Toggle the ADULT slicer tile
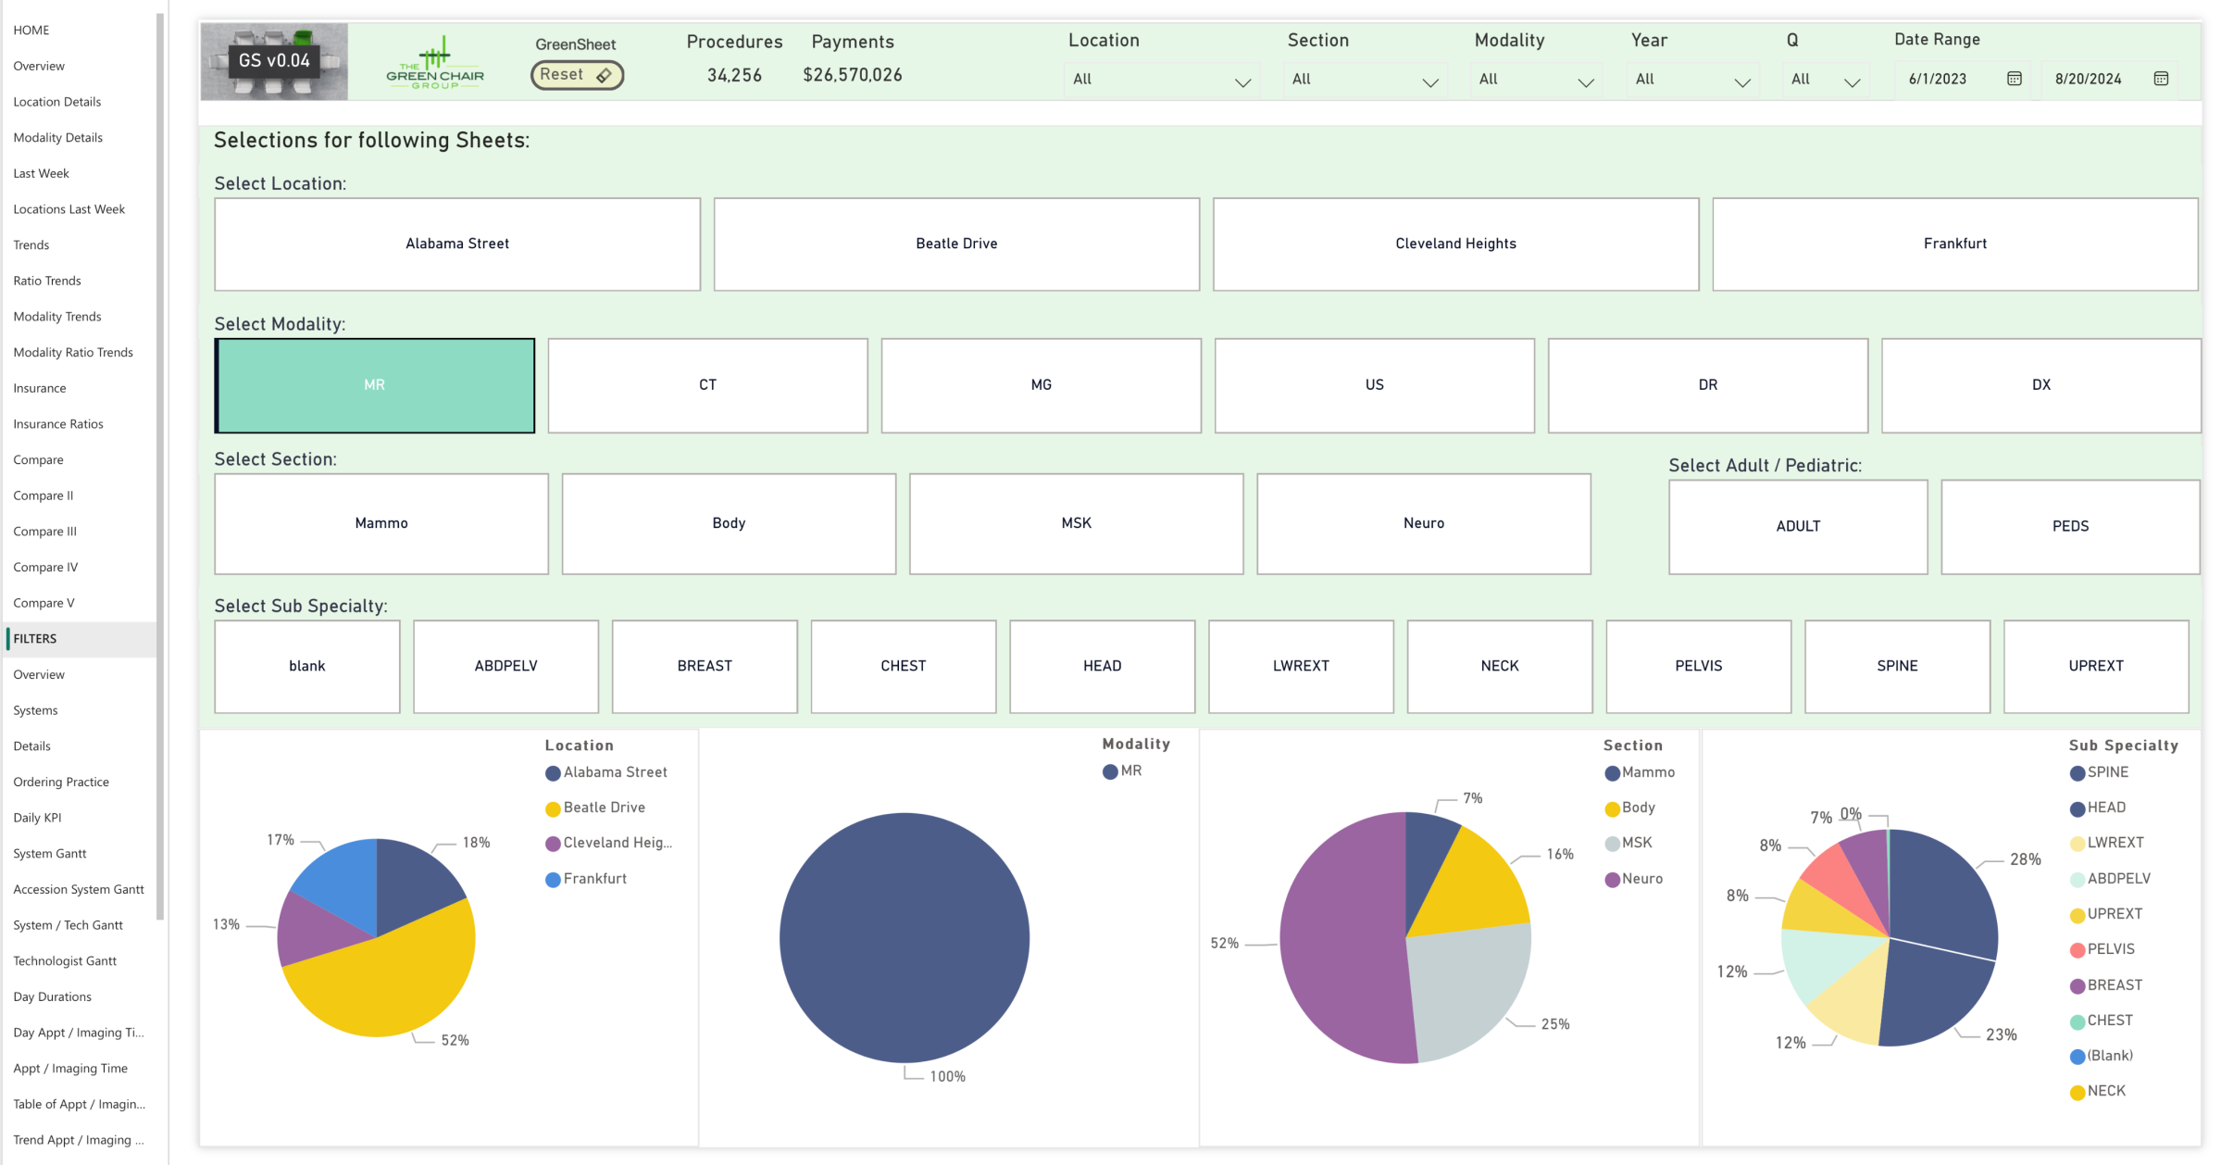 pyautogui.click(x=1797, y=526)
